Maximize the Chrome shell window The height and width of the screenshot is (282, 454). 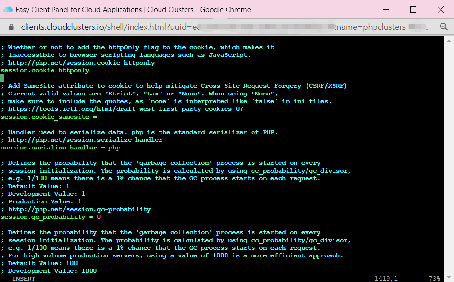413,9
